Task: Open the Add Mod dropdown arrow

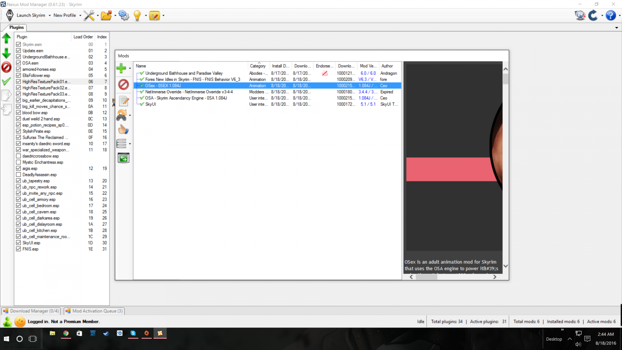Action: pos(130,68)
